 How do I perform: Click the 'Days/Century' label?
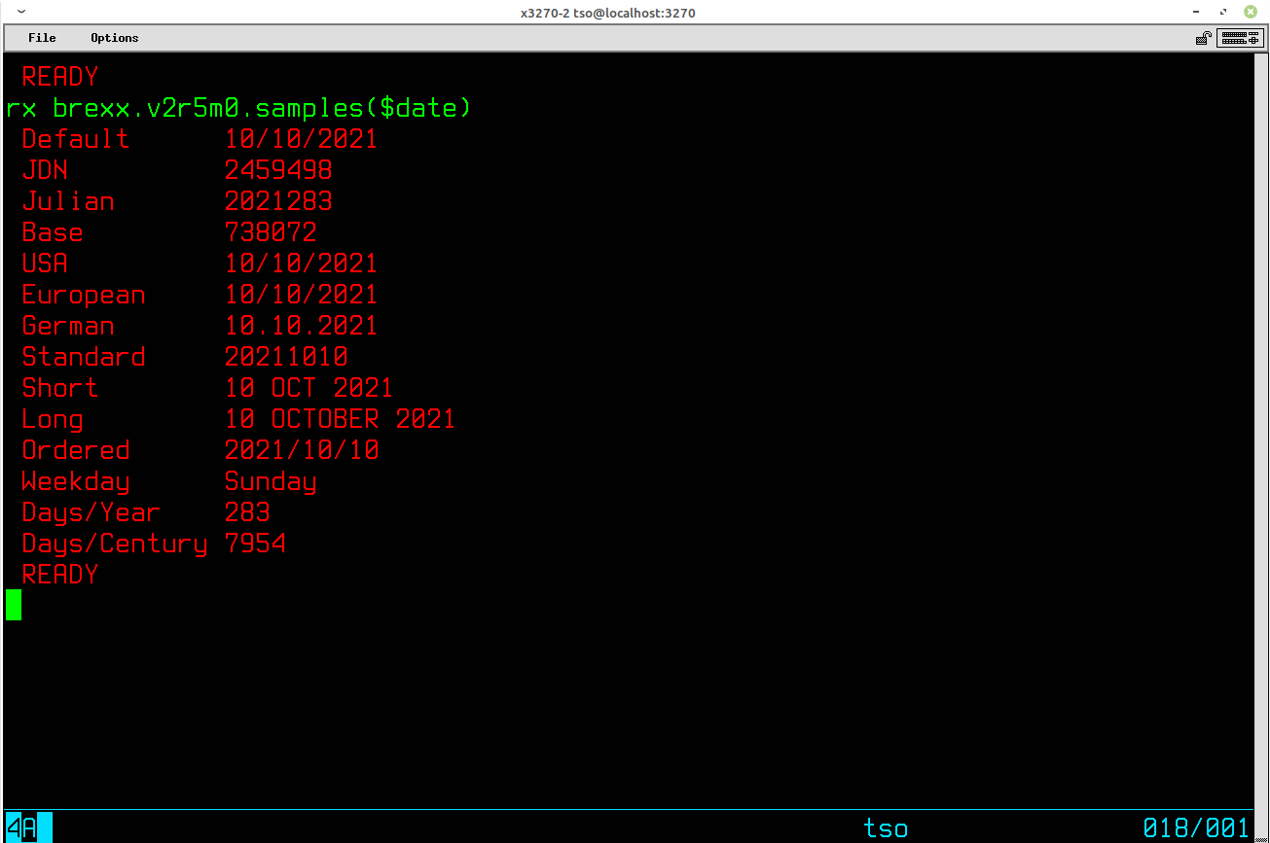115,543
